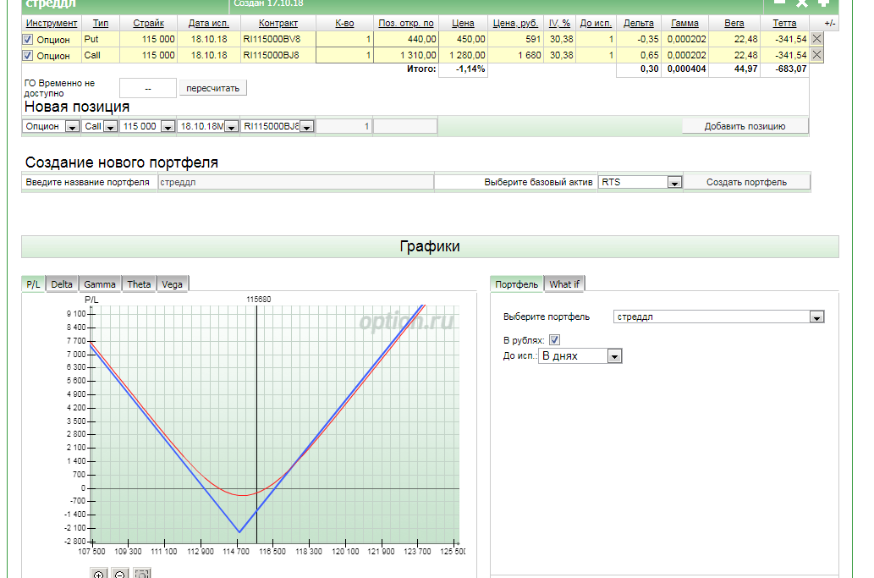Screen dimensions: 874x578
Task: Click the chart zoom in icon
Action: click(98, 575)
